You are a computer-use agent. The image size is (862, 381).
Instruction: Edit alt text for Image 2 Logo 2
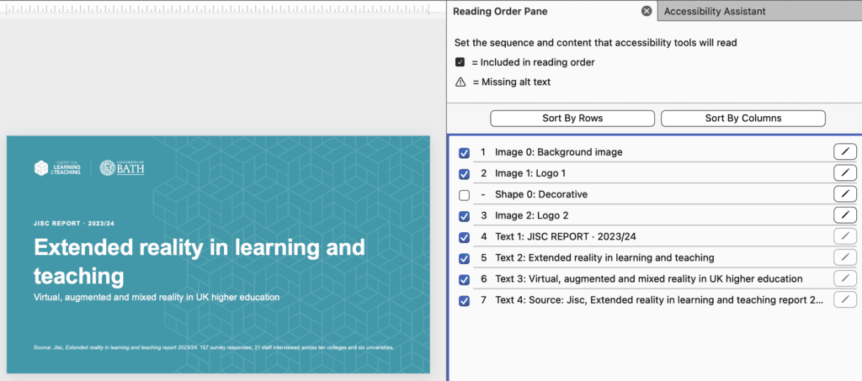(x=845, y=215)
